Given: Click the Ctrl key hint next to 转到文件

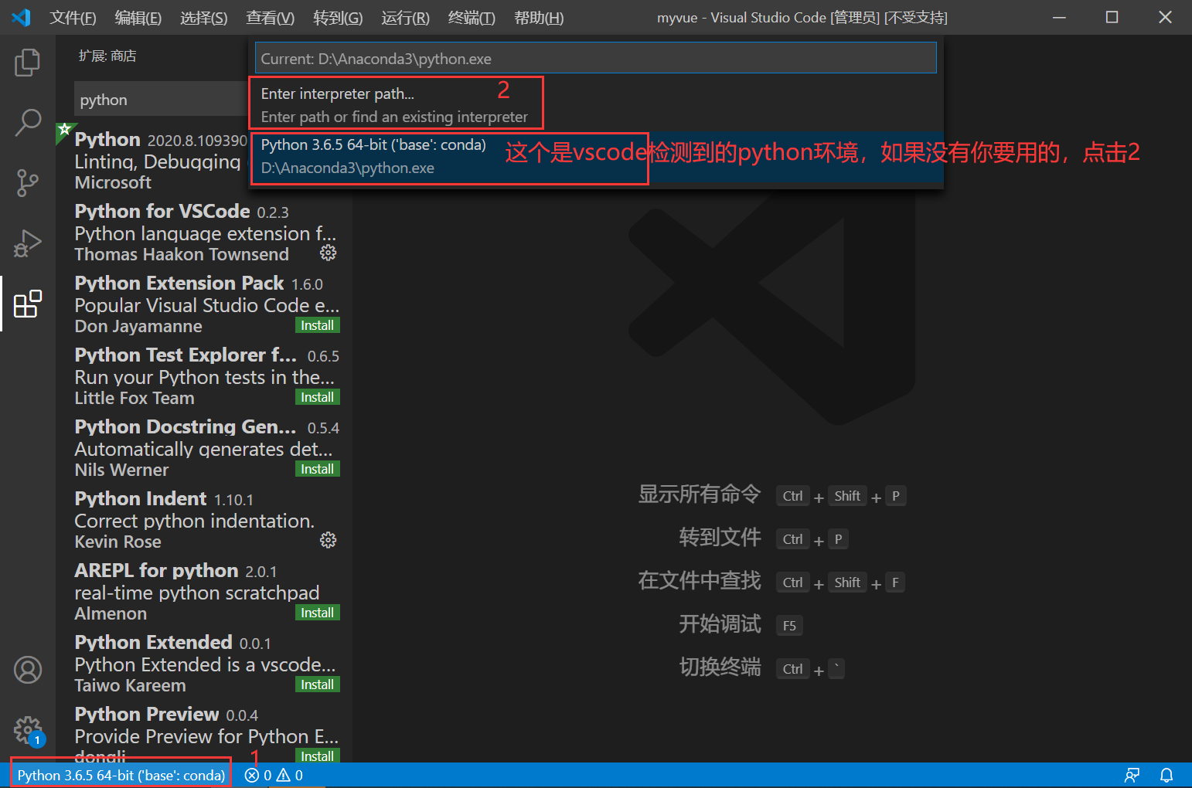Looking at the screenshot, I should tap(792, 539).
